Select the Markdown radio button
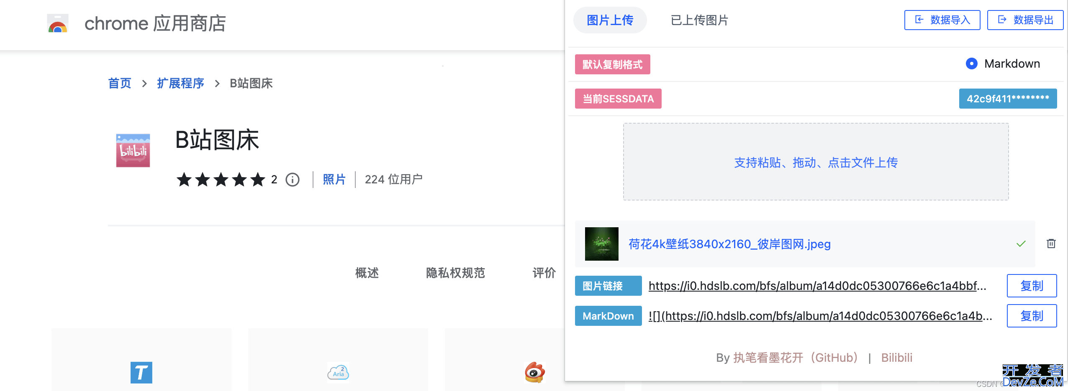This screenshot has width=1068, height=391. pos(972,63)
